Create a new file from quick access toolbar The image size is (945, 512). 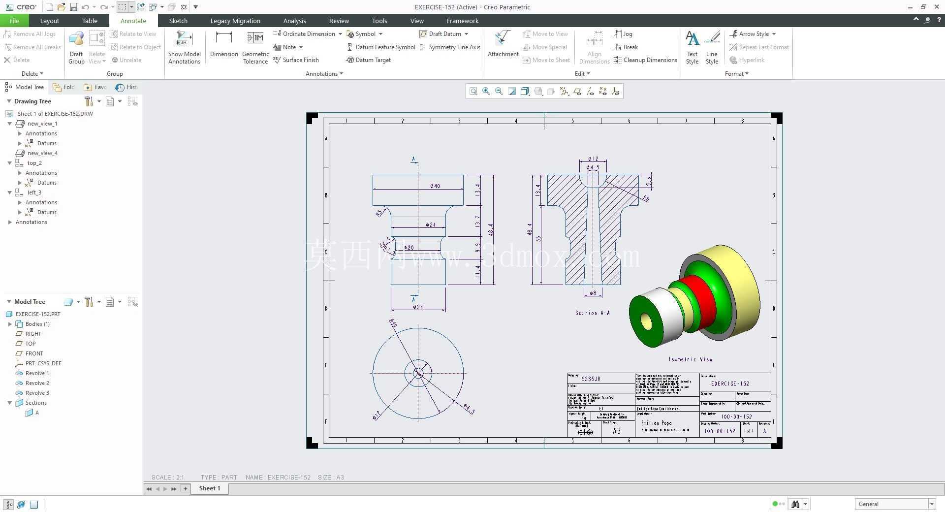coord(50,7)
